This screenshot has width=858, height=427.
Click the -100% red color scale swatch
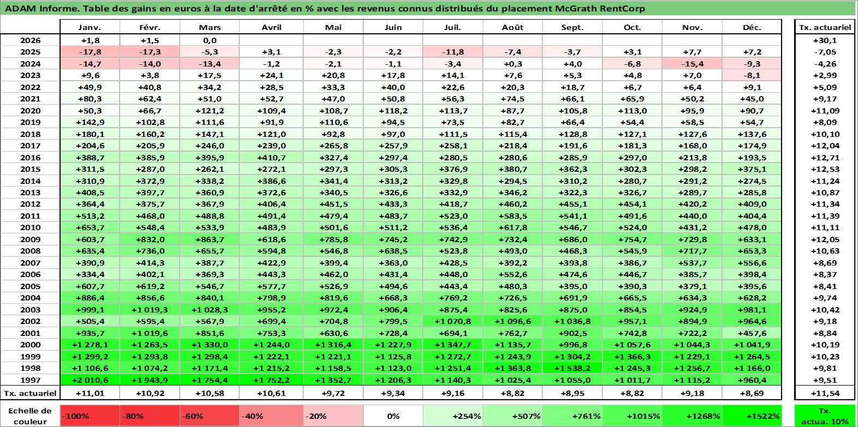click(90, 416)
